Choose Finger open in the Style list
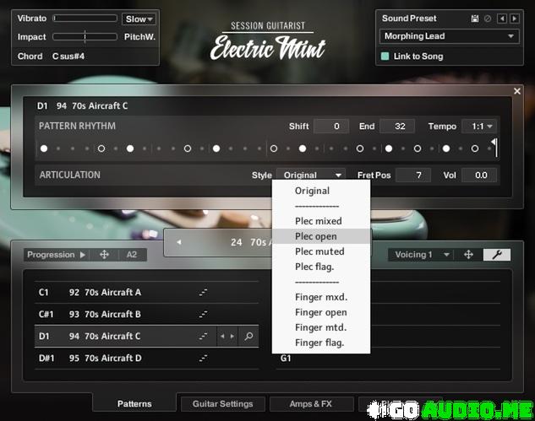The height and width of the screenshot is (421, 535). (320, 312)
